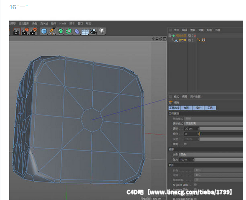Click Object Manager grip handle icon
The image size is (246, 200).
coord(170,30)
